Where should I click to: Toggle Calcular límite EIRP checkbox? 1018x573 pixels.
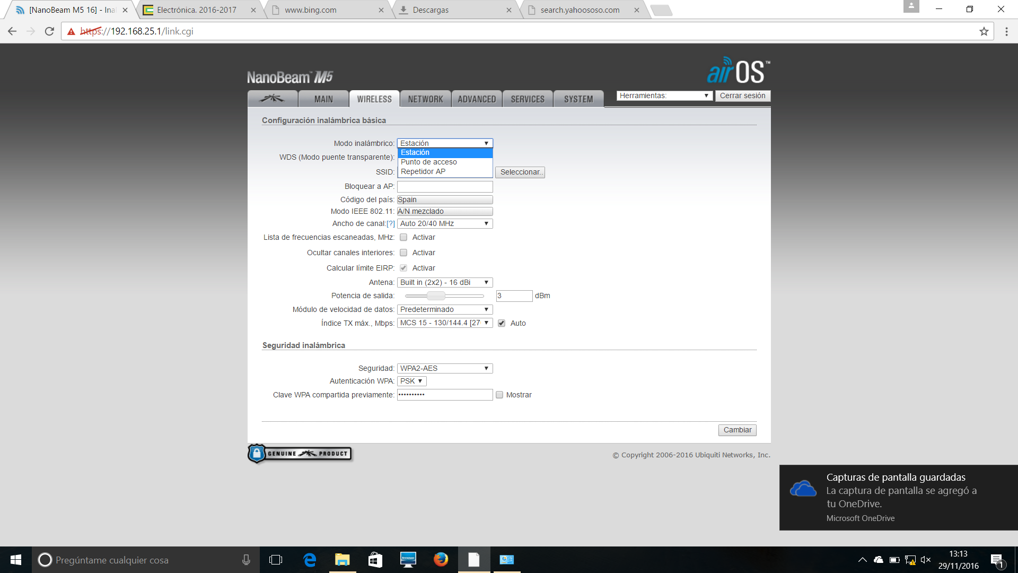pyautogui.click(x=403, y=268)
